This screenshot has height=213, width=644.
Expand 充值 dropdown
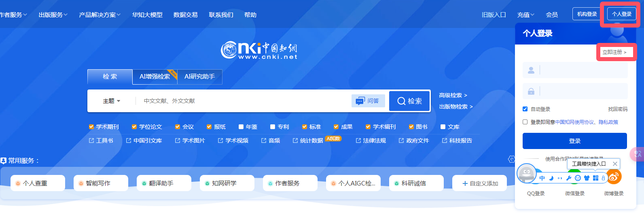tap(526, 15)
